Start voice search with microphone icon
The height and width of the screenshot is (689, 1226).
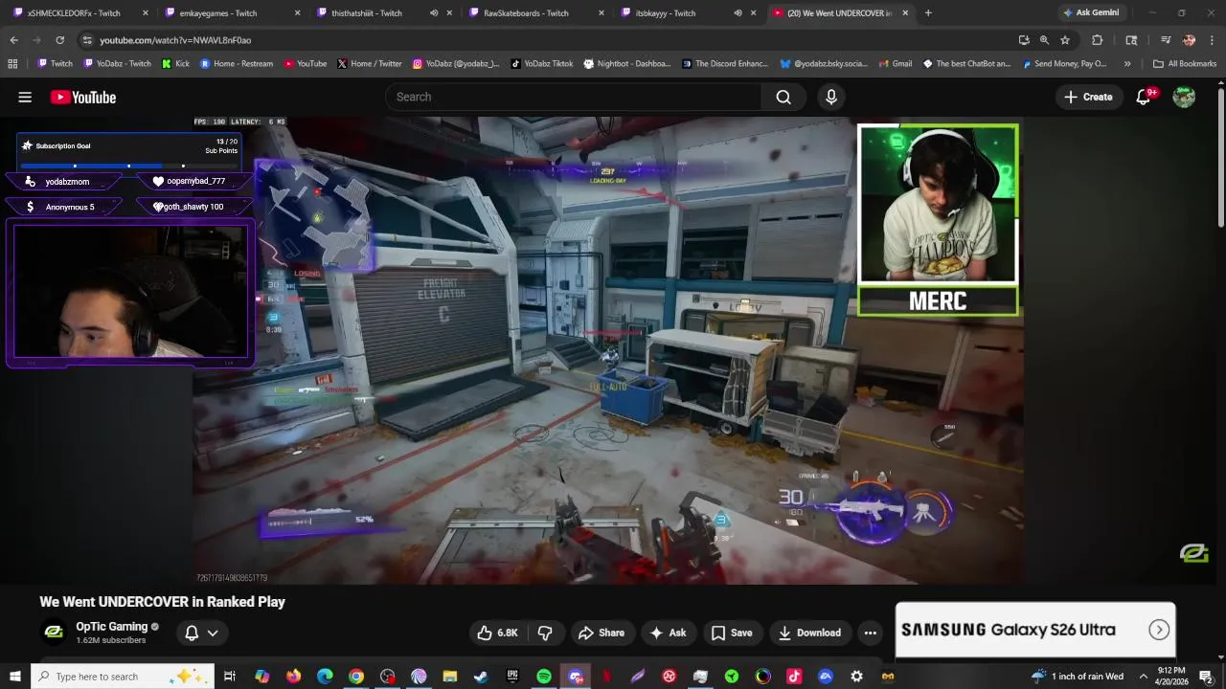pos(831,97)
